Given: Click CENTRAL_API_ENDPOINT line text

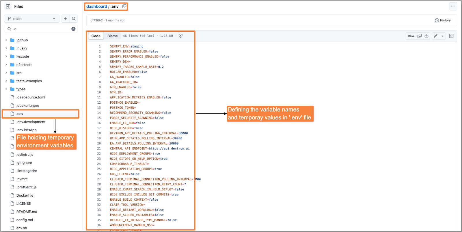Looking at the screenshot, I should 150,149.
